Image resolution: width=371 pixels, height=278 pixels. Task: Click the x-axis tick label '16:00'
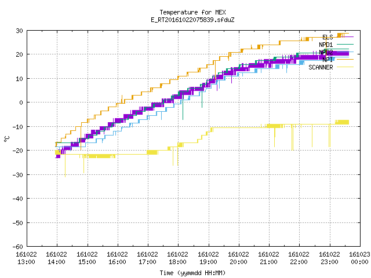(117, 262)
